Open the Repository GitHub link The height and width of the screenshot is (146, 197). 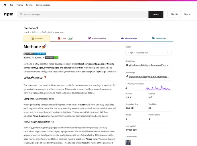149,65
